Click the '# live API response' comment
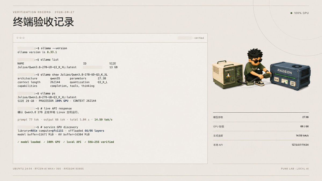322x181 pixels. [56, 108]
